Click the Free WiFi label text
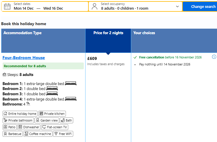The image size is (217, 142). click(65, 134)
